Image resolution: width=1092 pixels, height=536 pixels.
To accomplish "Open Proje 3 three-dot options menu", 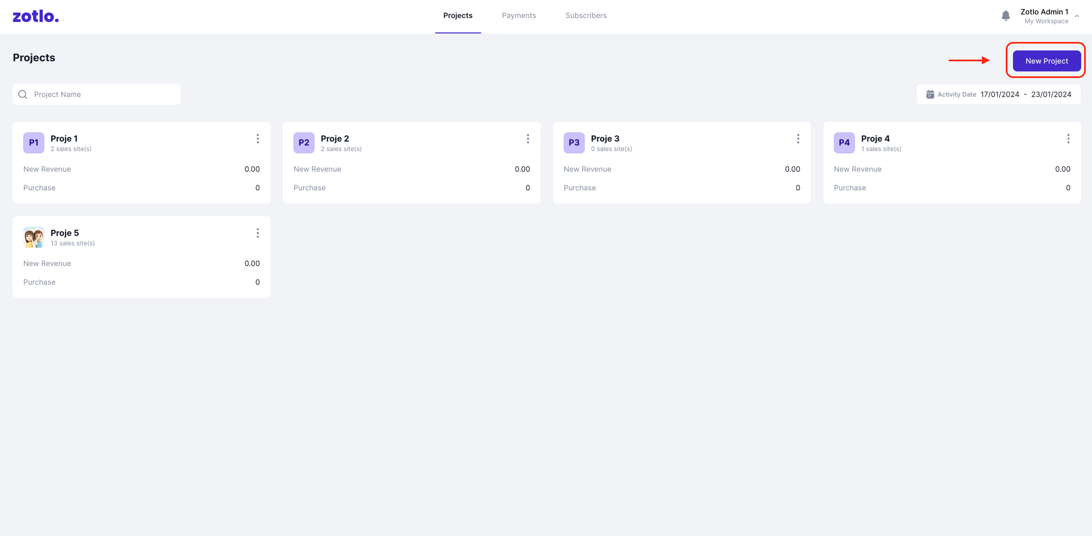I will 798,139.
